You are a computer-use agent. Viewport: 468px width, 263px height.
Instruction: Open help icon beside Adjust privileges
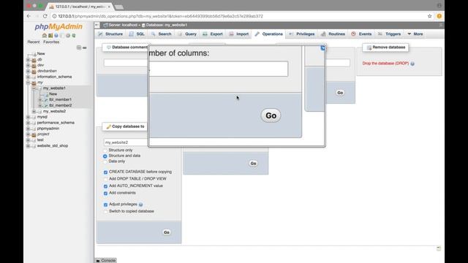(140, 205)
